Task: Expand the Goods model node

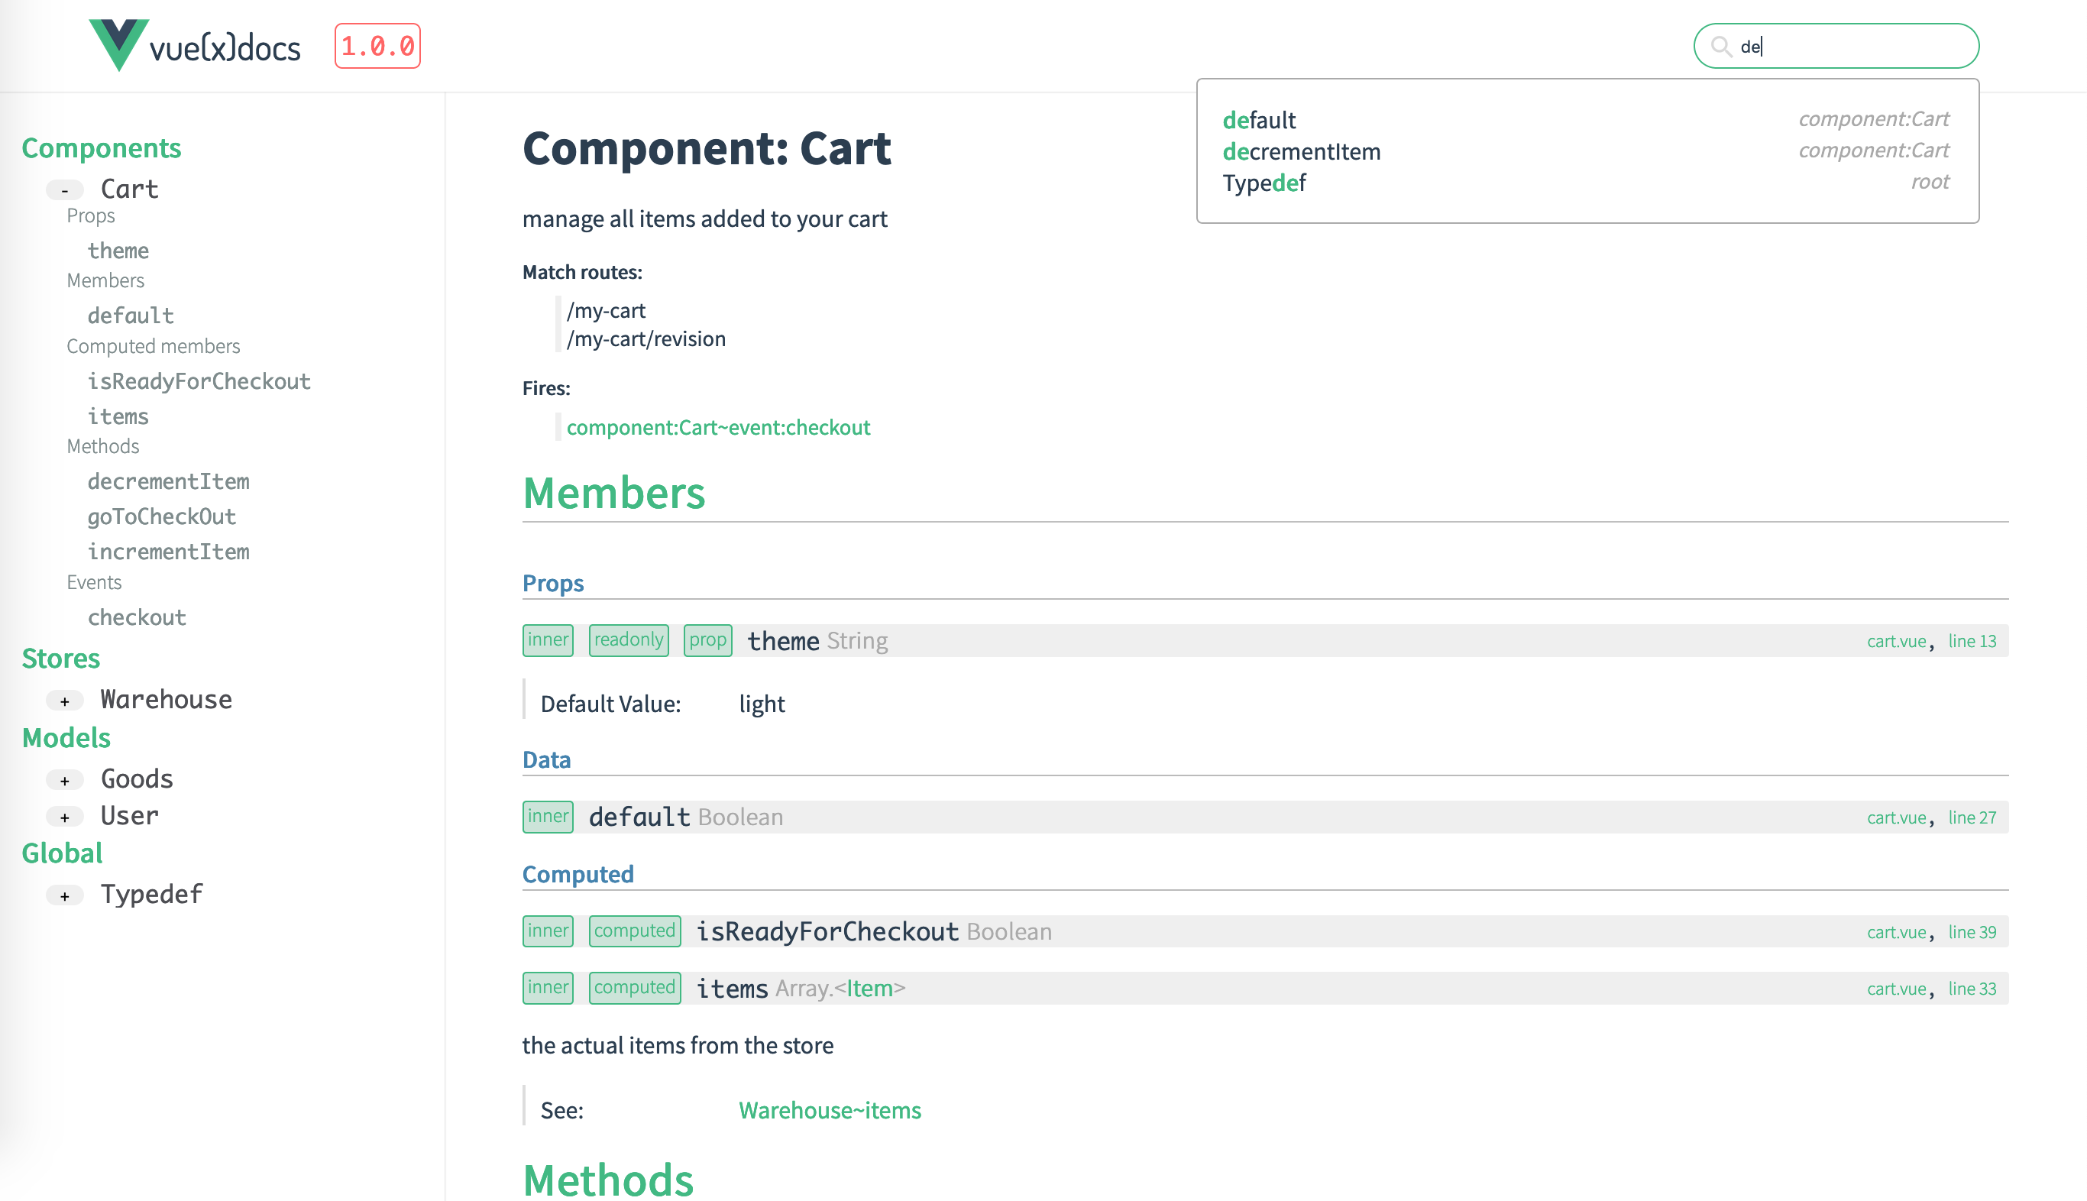Action: pos(64,780)
